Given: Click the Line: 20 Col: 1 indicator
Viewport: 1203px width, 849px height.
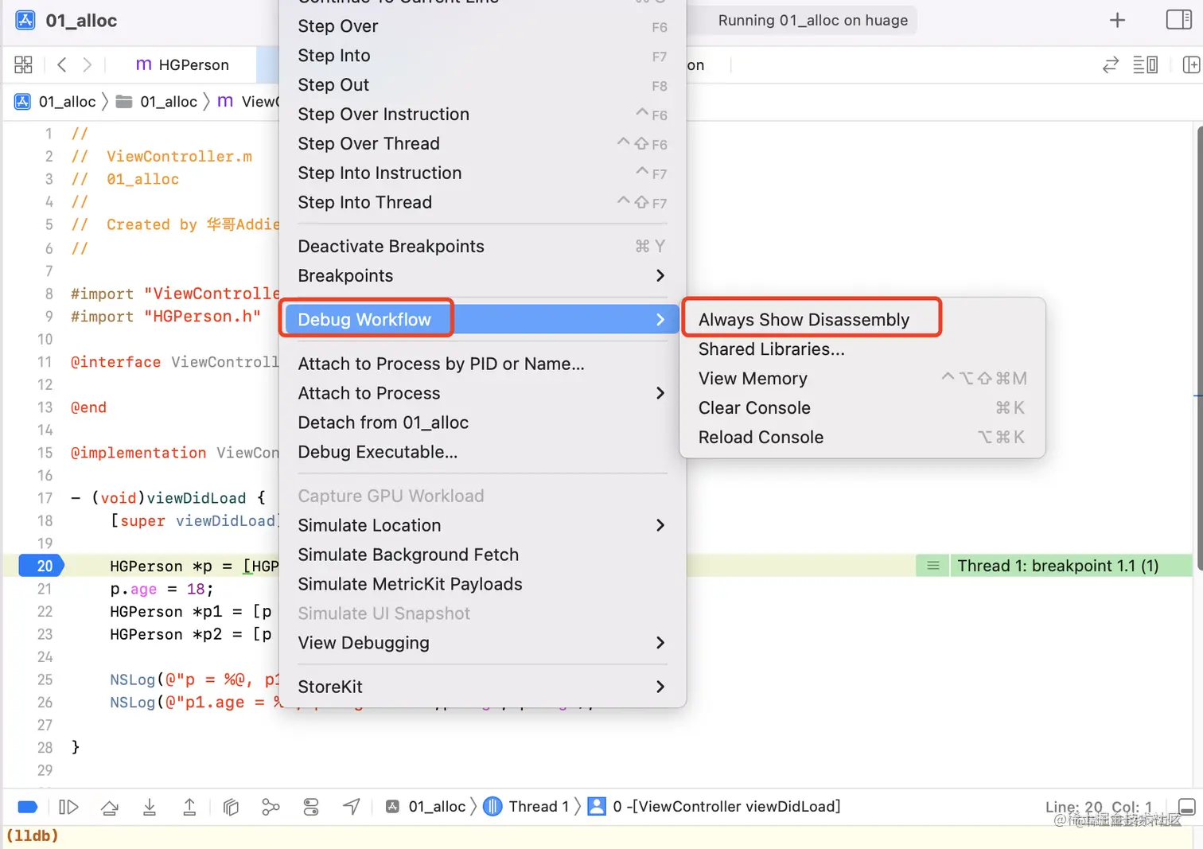Looking at the screenshot, I should [1098, 808].
